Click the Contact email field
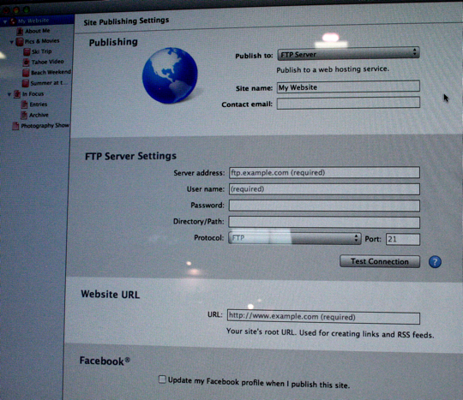The height and width of the screenshot is (400, 463). pyautogui.click(x=348, y=104)
